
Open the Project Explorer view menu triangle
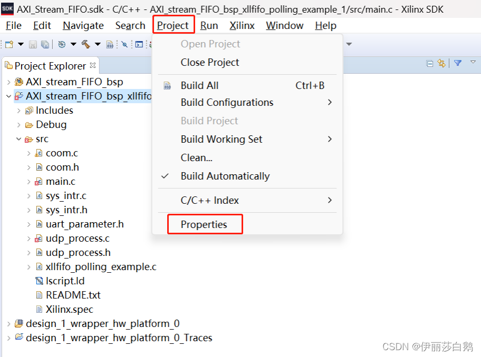[473, 62]
